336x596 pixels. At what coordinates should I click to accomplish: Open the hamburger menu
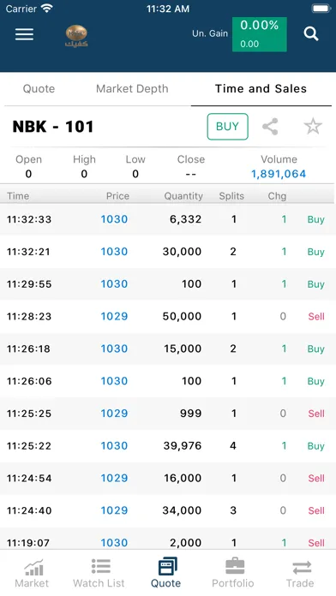(x=24, y=34)
